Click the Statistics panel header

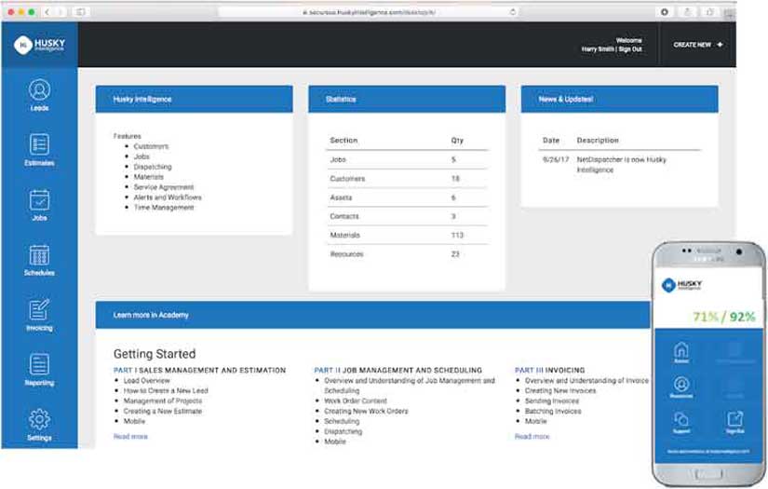407,99
